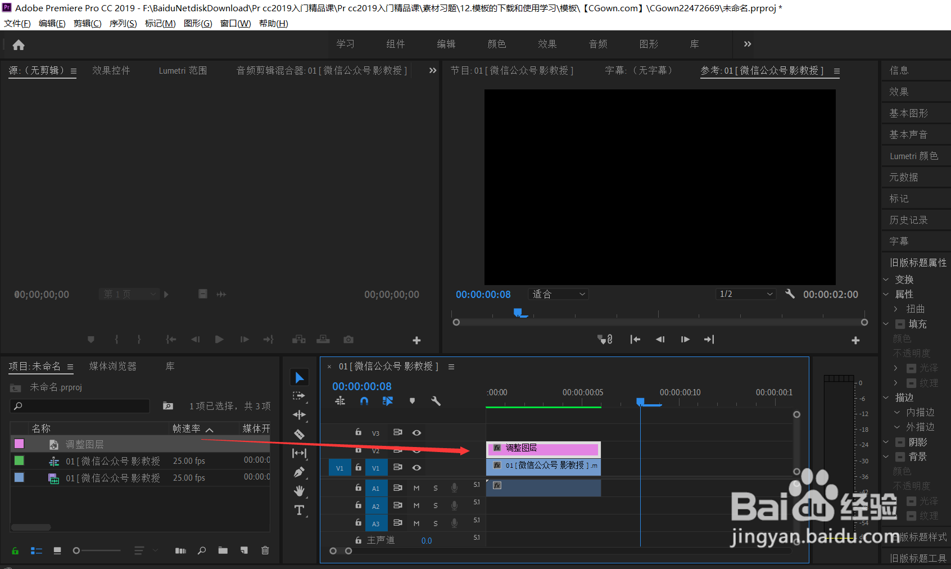This screenshot has height=569, width=951.
Task: Click the program monitor timecode 00:00:00:08
Action: (x=483, y=295)
